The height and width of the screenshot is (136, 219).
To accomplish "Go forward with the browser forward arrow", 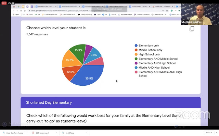I will coord(17,11).
